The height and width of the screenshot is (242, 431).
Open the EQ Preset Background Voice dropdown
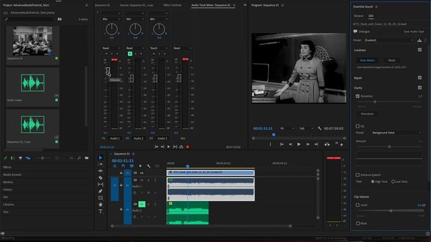pyautogui.click(x=397, y=133)
